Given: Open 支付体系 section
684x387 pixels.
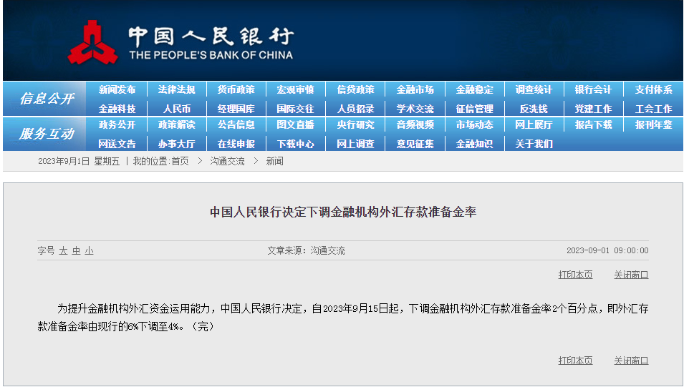Looking at the screenshot, I should (x=653, y=90).
